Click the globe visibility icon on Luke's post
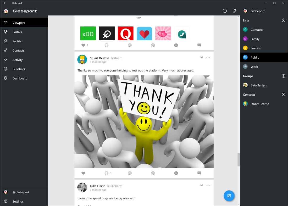 click(202, 185)
